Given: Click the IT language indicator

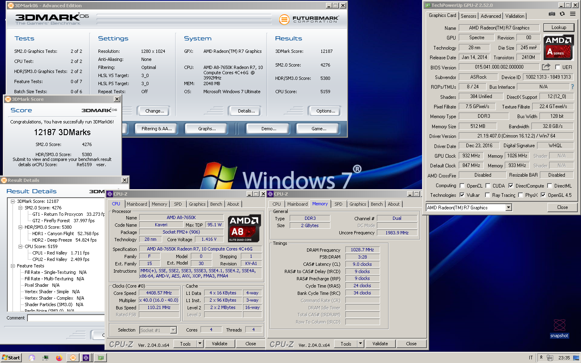Looking at the screenshot, I should pyautogui.click(x=531, y=358).
